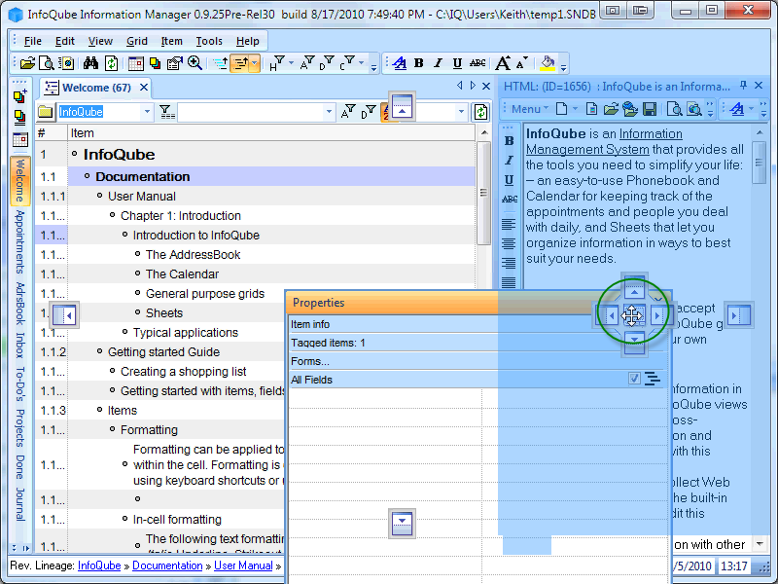Toggle Bold in the main formatting toolbar
This screenshot has height=584, width=778.
tap(419, 63)
